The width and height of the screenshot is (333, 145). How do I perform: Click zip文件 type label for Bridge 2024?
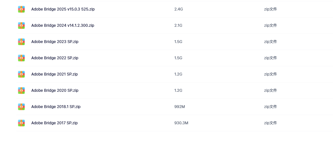pos(270,25)
